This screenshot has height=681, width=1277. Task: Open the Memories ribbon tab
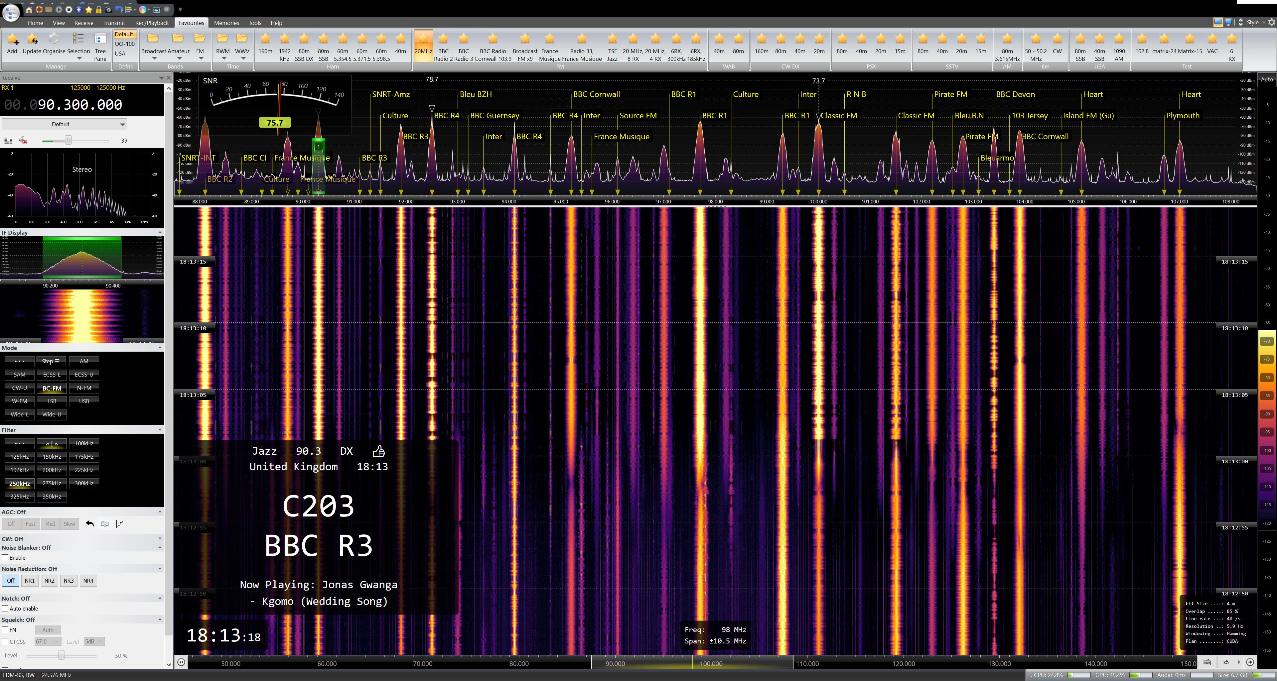[x=226, y=23]
